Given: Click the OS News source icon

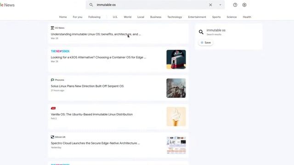Looking at the screenshot, I should click(52, 28).
